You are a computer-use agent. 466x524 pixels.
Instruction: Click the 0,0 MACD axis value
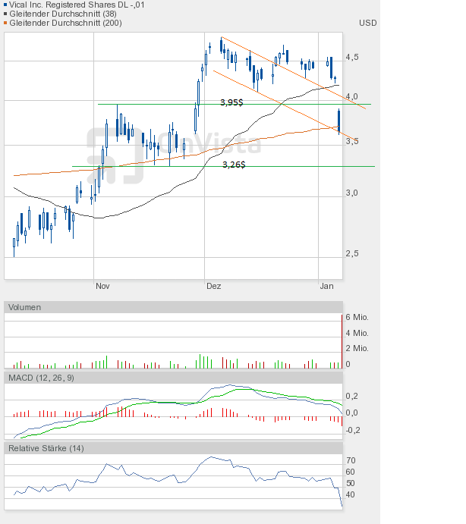tap(351, 413)
